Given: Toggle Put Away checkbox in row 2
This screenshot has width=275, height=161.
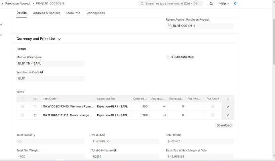Looking at the screenshot, I should point(212,115).
